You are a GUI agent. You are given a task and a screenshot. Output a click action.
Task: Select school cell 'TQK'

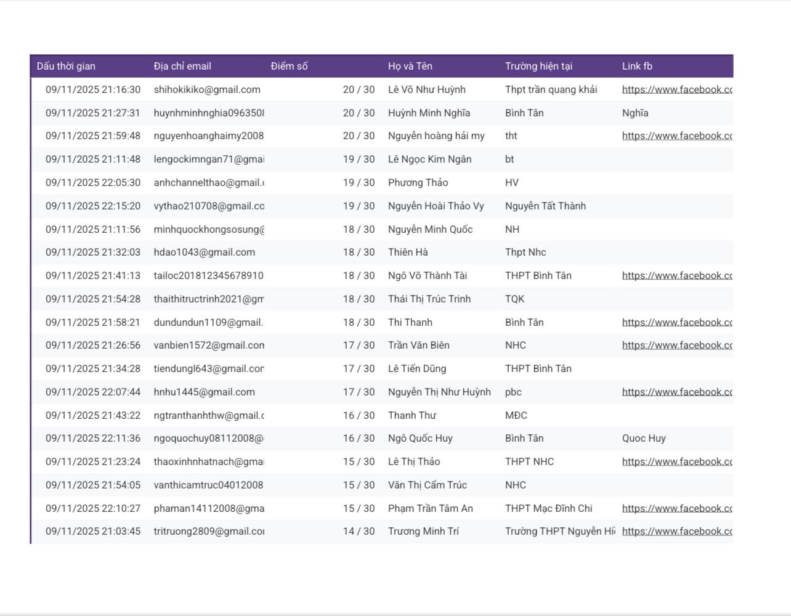(x=514, y=299)
